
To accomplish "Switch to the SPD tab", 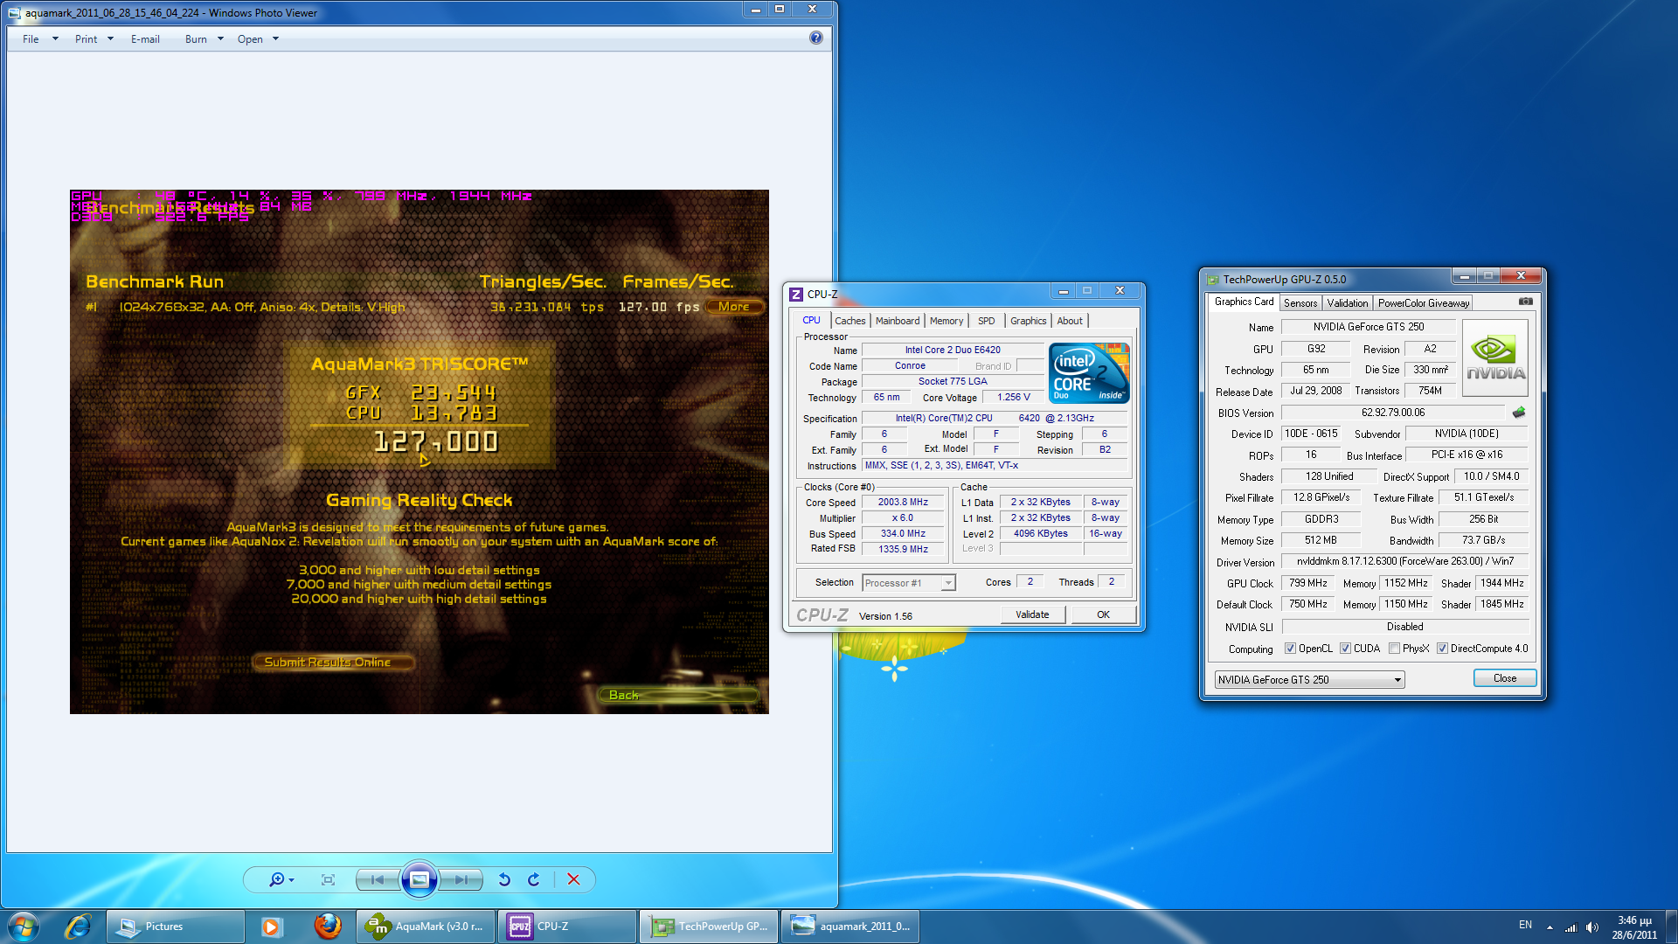I will tap(986, 321).
